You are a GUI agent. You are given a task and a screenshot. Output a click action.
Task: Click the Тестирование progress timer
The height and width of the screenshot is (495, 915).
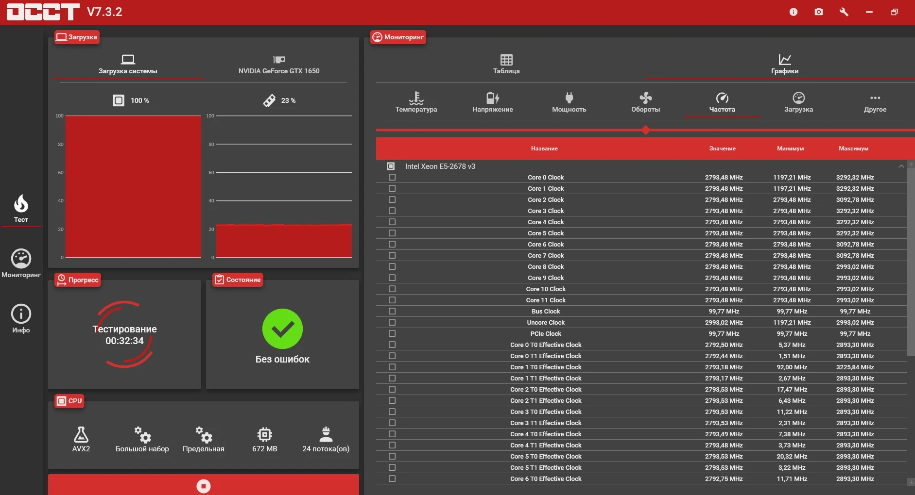click(125, 335)
